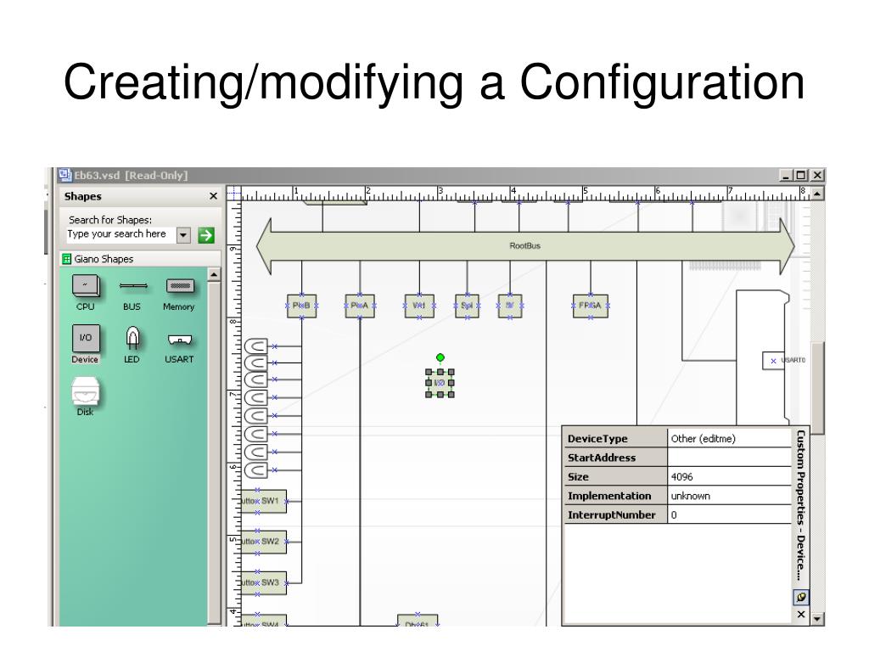Screen dimensions: 869x652
Task: Close the Eb63.vsd drawing window
Action: point(817,176)
